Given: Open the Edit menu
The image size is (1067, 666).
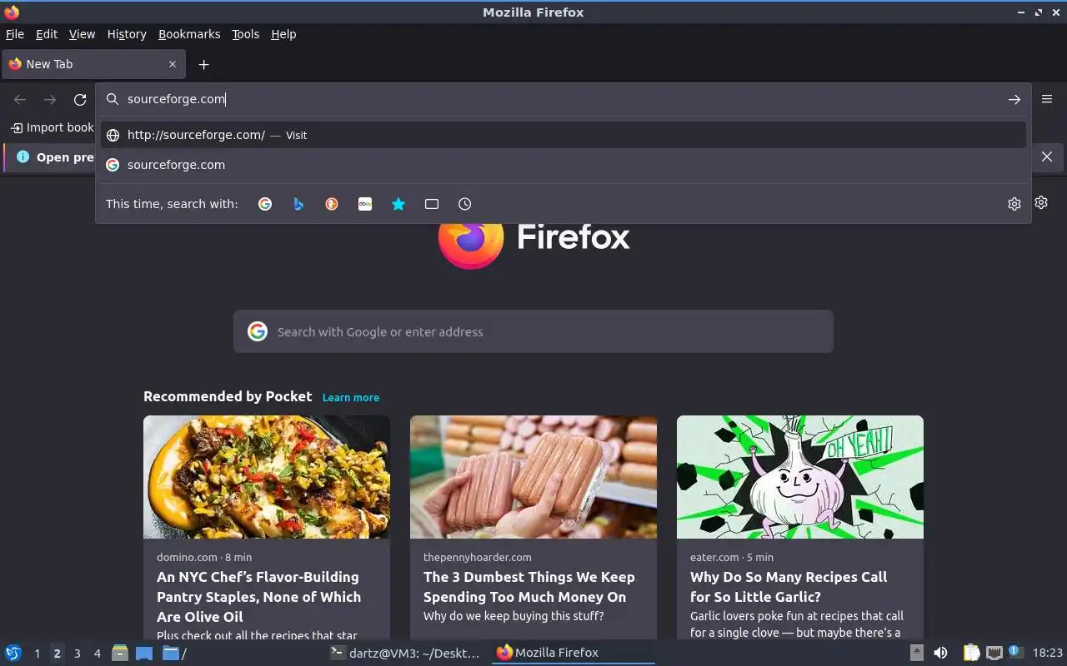Looking at the screenshot, I should tap(47, 34).
